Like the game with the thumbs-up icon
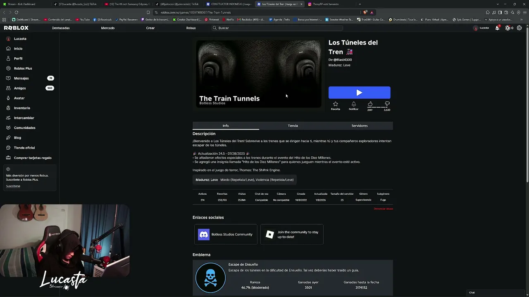The height and width of the screenshot is (297, 529). 370,104
